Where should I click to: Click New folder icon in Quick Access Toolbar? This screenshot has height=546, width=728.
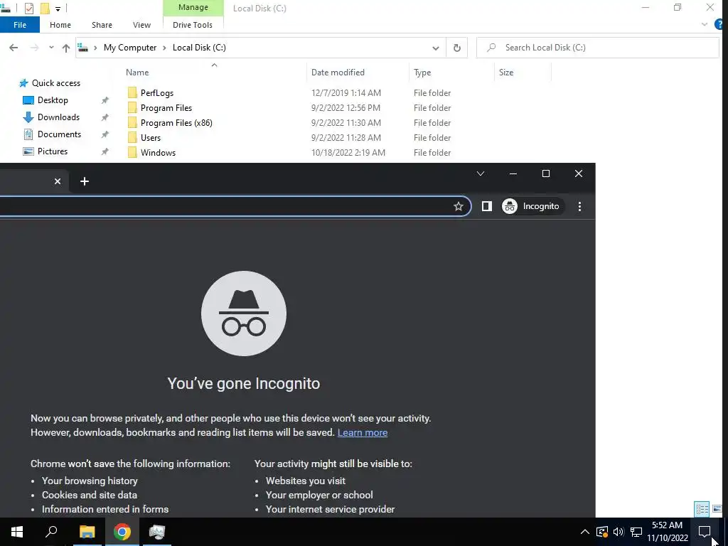tap(45, 8)
